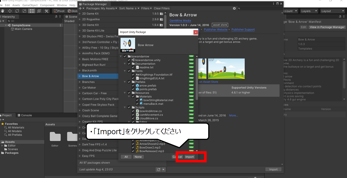Viewport: 347px width, 178px height.
Task: Open the Component menu
Action: [47, 5]
